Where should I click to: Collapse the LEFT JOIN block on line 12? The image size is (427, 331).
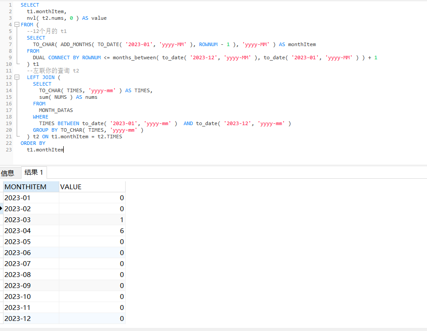coord(17,77)
